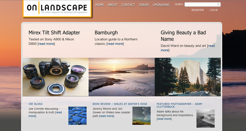Open the Upgrading menu item
Image resolution: width=246 pixels, height=131 pixels.
pyautogui.click(x=161, y=5)
